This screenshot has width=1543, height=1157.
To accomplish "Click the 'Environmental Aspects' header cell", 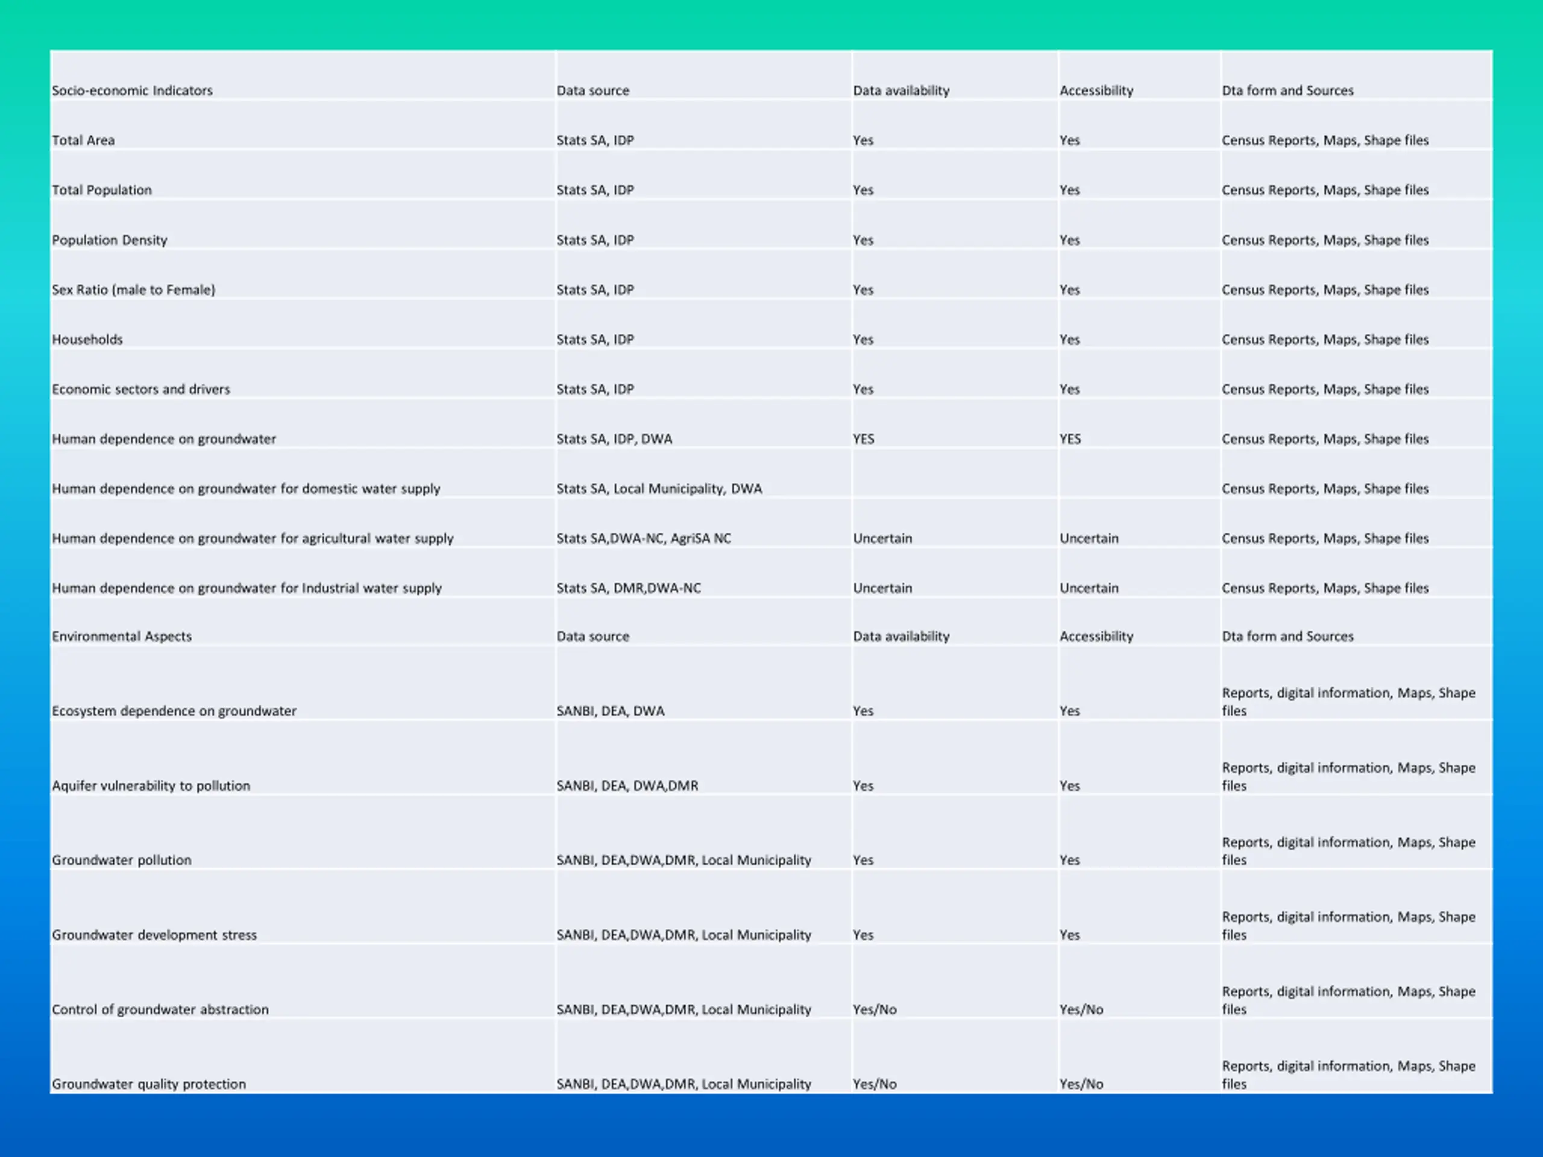I will coord(121,636).
